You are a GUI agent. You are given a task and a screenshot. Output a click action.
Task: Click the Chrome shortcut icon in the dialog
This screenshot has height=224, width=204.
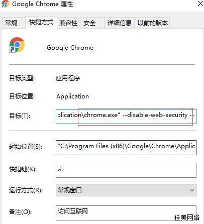(17, 45)
